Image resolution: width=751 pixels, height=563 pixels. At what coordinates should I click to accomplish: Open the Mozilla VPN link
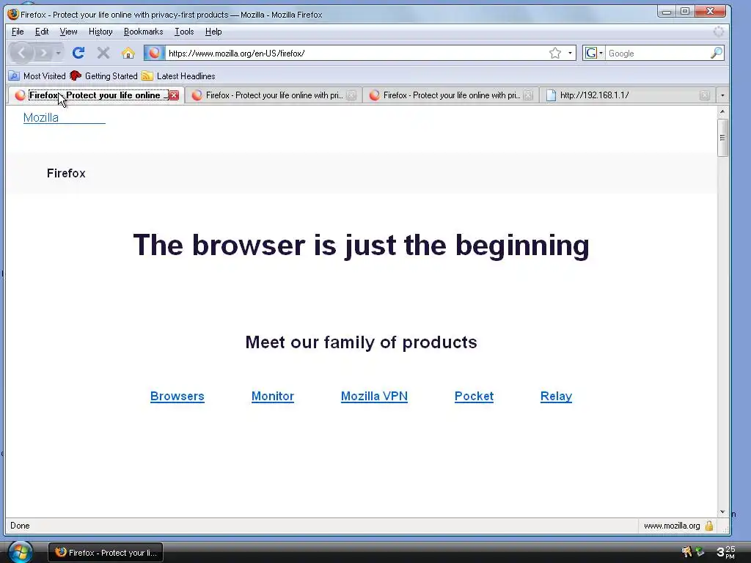pos(374,397)
